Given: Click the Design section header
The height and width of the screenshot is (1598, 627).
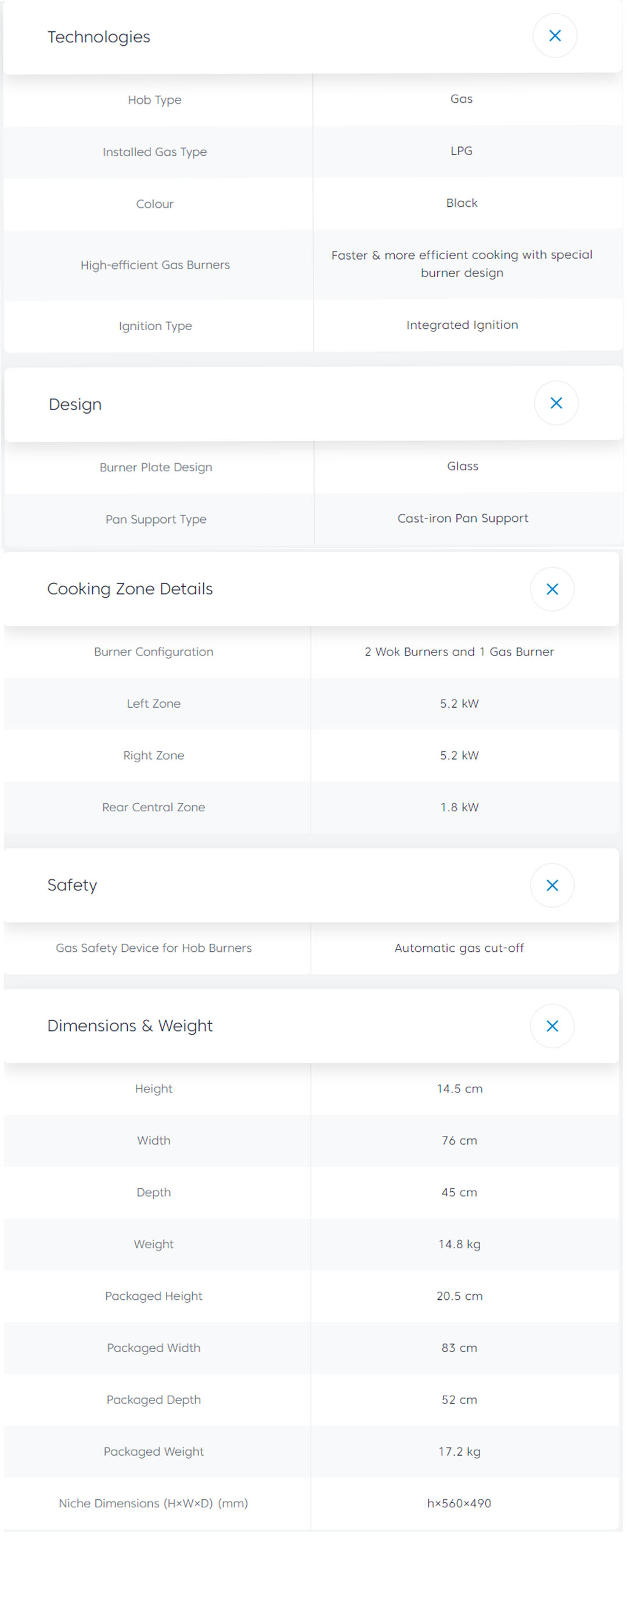Looking at the screenshot, I should [x=75, y=404].
